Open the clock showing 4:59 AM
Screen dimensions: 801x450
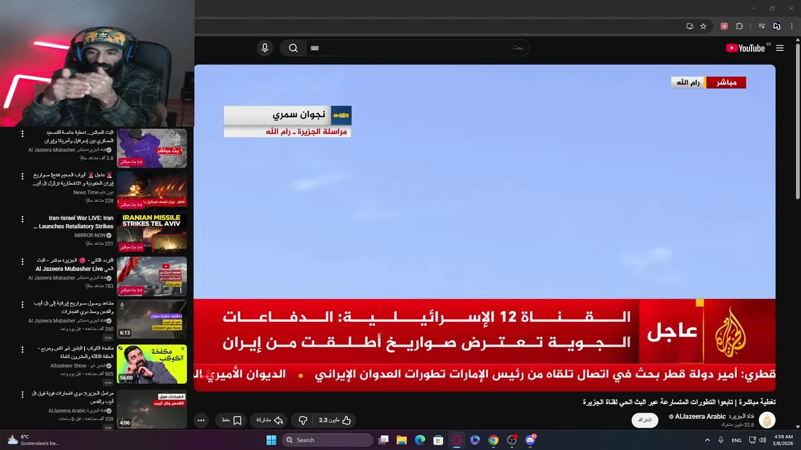(x=783, y=440)
